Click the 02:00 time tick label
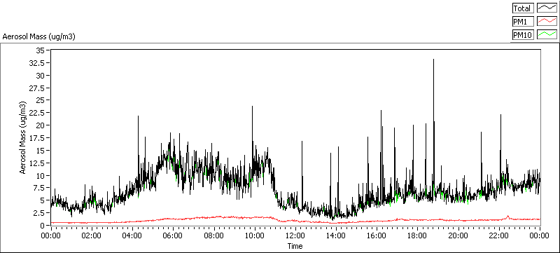This screenshot has height=253, width=560. tap(92, 235)
